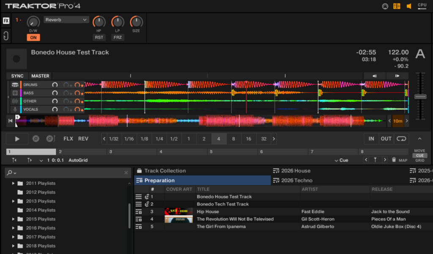
Task: Open the 2026 Techno playlist tab
Action: 296,181
